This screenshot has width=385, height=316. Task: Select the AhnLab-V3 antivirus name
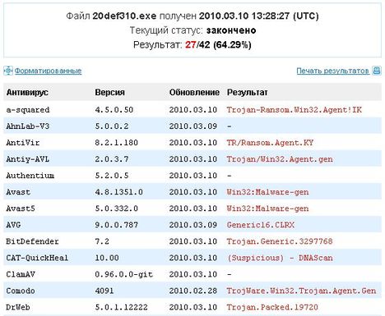point(28,126)
